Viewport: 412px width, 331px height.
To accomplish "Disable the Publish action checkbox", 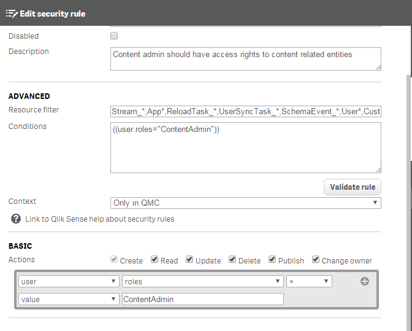I will pyautogui.click(x=272, y=260).
